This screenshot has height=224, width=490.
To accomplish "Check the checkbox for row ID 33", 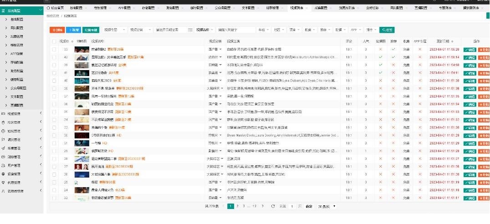I will pyautogui.click(x=54, y=49).
